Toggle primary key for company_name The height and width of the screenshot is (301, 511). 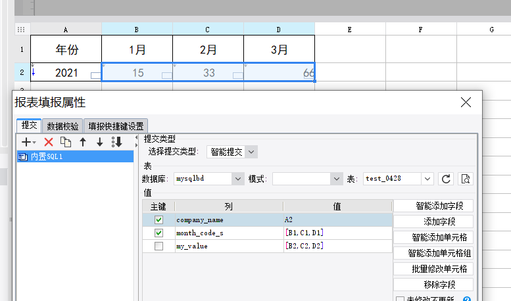(x=158, y=220)
